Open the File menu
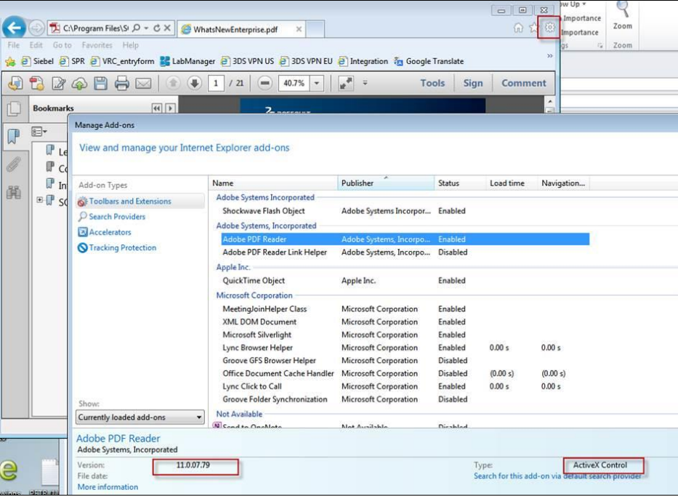 click(x=13, y=45)
